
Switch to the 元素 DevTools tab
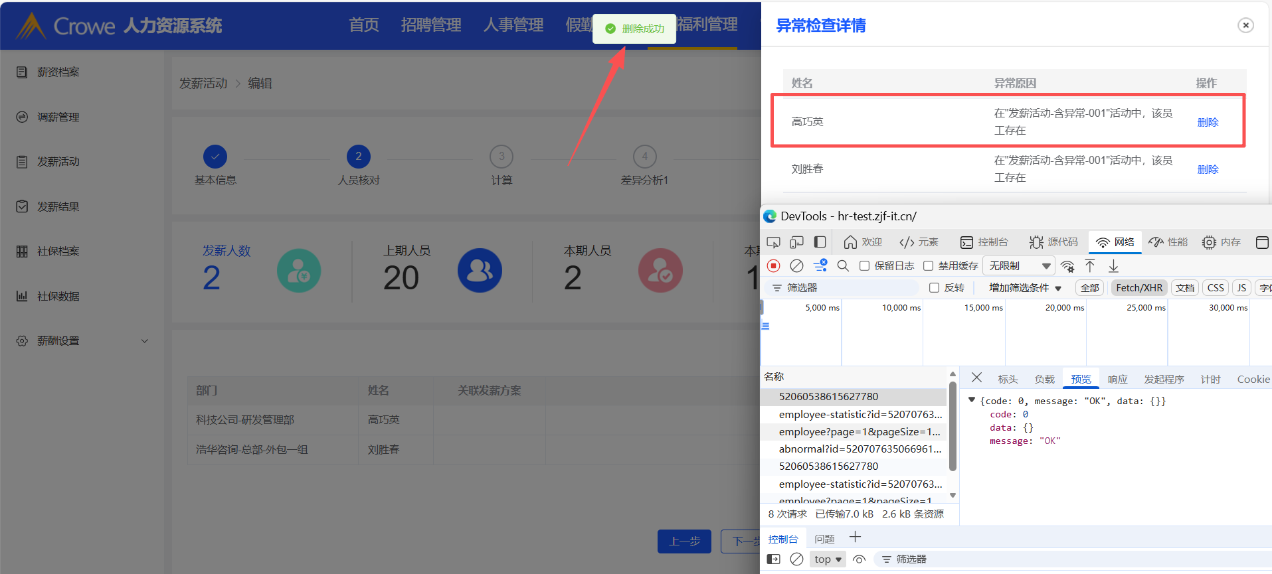[x=919, y=242]
